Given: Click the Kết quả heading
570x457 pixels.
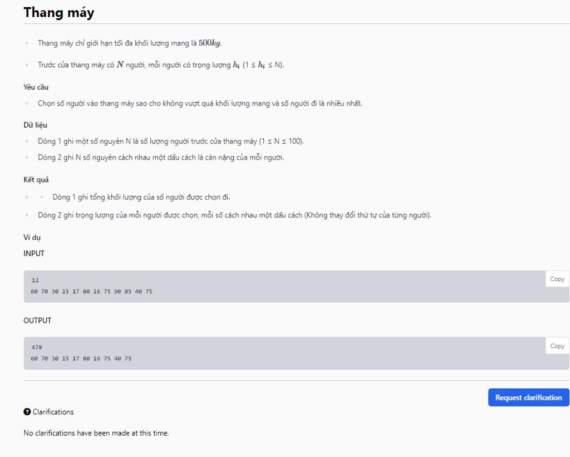Looking at the screenshot, I should [36, 180].
